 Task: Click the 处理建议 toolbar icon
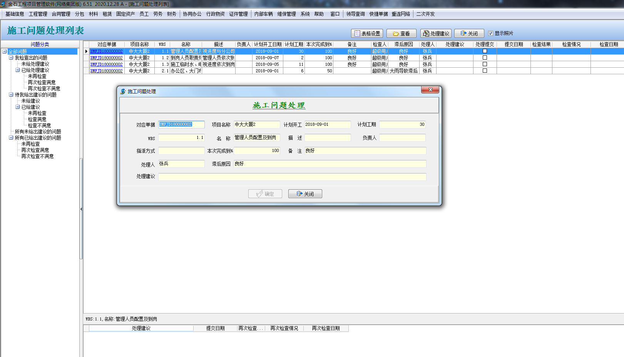pyautogui.click(x=426, y=33)
